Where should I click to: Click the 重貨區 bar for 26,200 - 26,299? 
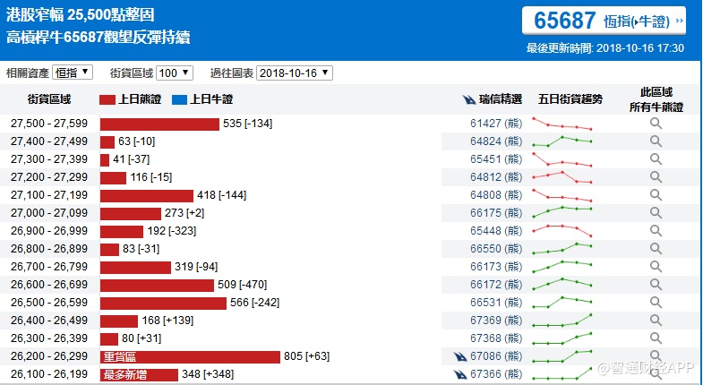[x=190, y=356]
